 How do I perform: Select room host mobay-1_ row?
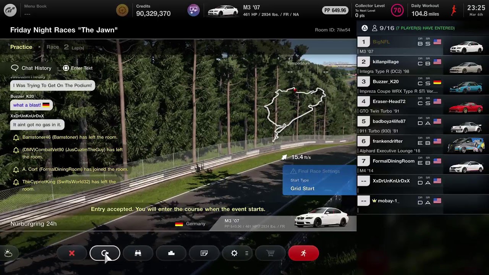423,204
